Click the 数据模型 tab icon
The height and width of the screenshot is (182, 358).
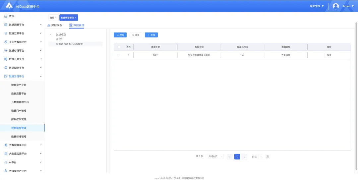pyautogui.click(x=49, y=25)
